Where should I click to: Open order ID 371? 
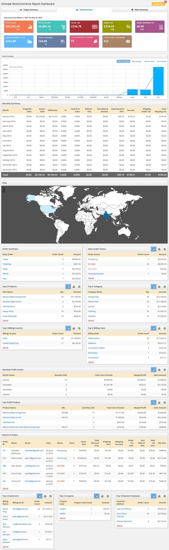pos(4,451)
